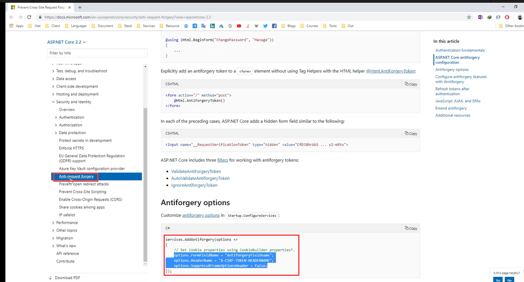Expand Hosting and deployment node
The height and width of the screenshot is (282, 524).
point(53,94)
